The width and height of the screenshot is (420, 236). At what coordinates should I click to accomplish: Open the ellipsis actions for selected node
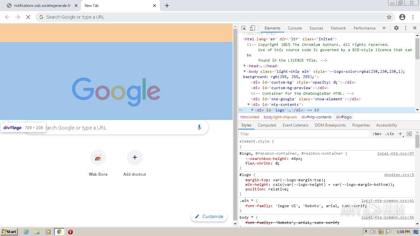point(241,110)
